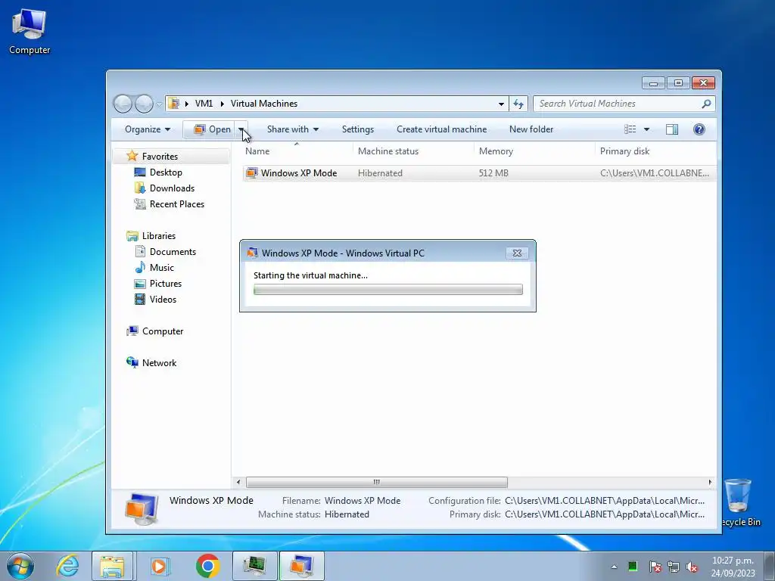This screenshot has width=775, height=581.
Task: Click the Explorer forward arrow button
Action: [x=144, y=104]
